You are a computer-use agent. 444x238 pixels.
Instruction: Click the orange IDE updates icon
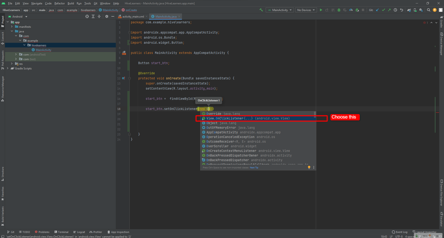[435, 10]
